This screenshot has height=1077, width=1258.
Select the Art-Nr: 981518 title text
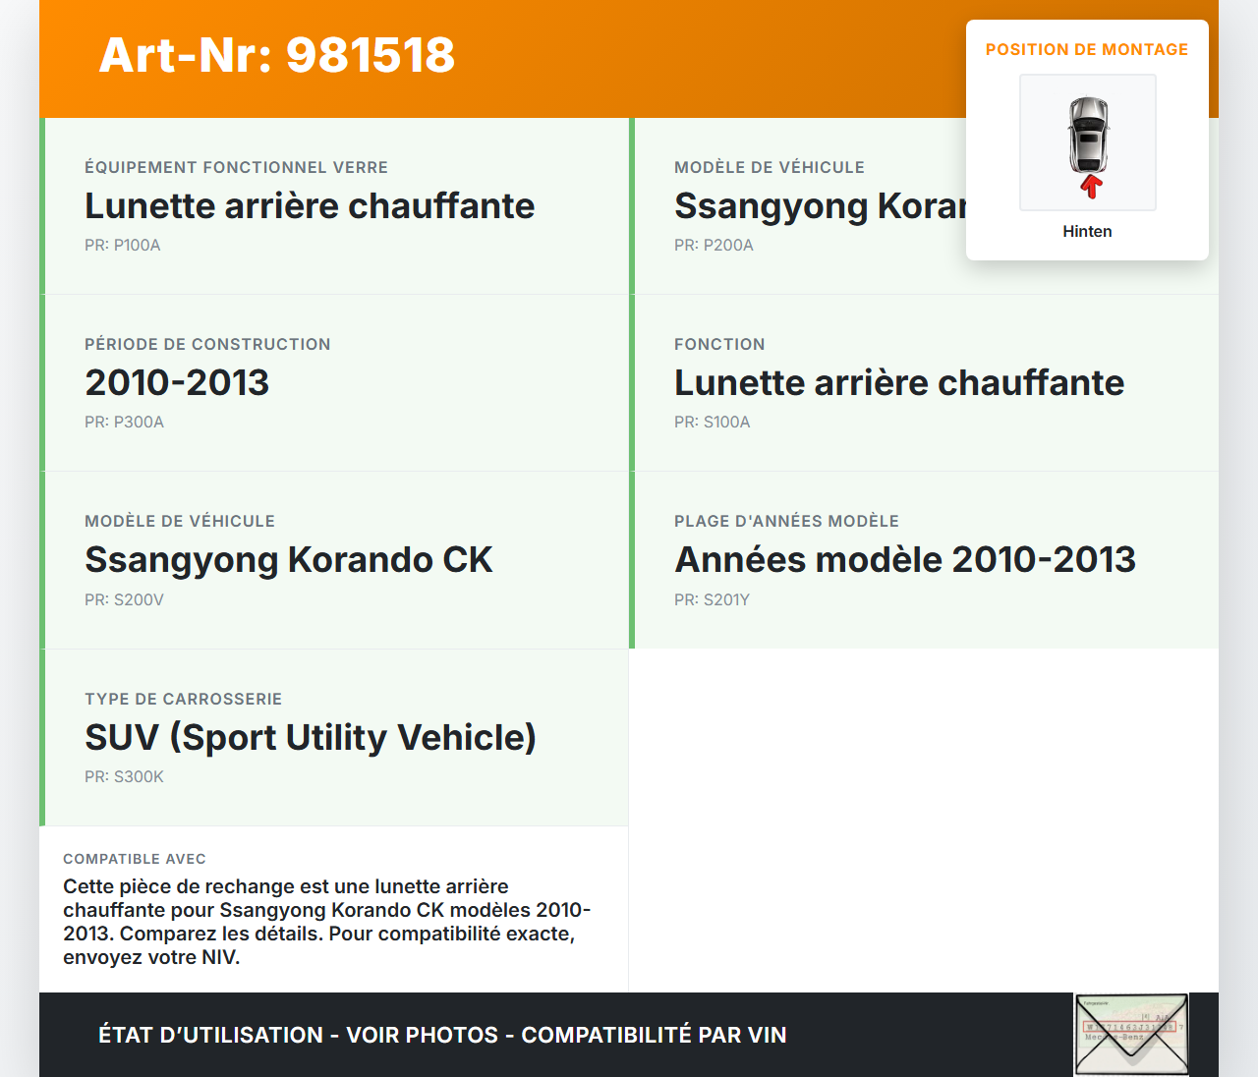[x=276, y=56]
